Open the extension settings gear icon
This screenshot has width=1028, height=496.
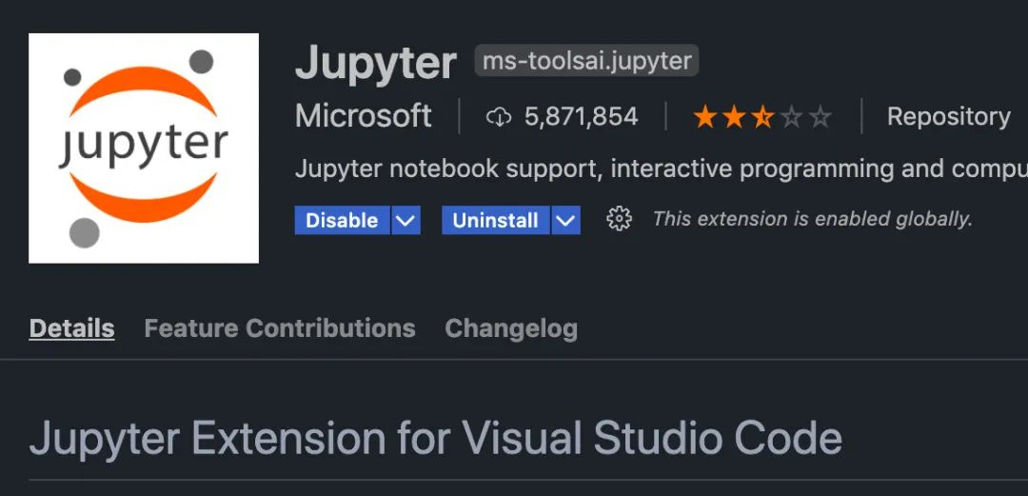point(619,219)
